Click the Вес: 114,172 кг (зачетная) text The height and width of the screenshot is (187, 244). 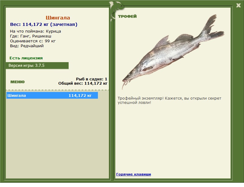(x=44, y=24)
